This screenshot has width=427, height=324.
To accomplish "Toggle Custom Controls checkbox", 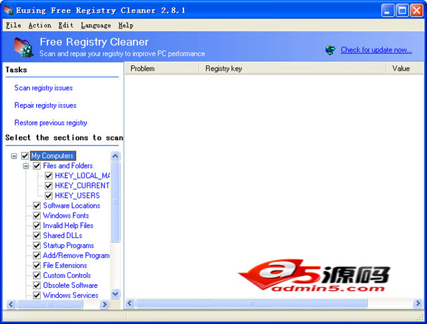I will click(37, 275).
